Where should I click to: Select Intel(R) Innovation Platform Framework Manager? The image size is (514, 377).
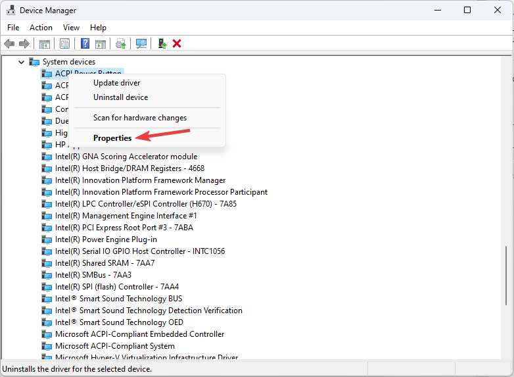pos(140,180)
